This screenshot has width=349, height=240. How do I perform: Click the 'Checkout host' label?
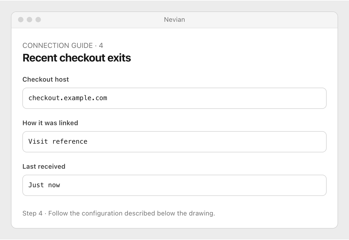point(46,79)
